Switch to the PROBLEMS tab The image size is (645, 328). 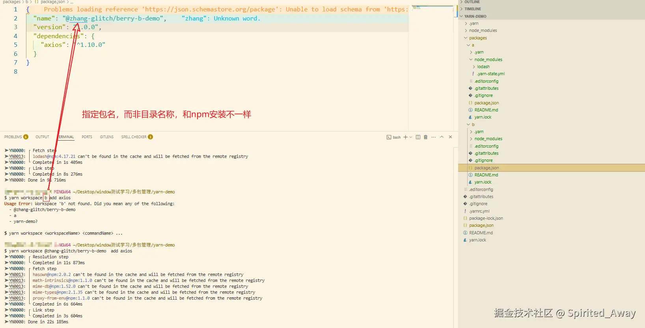(13, 137)
